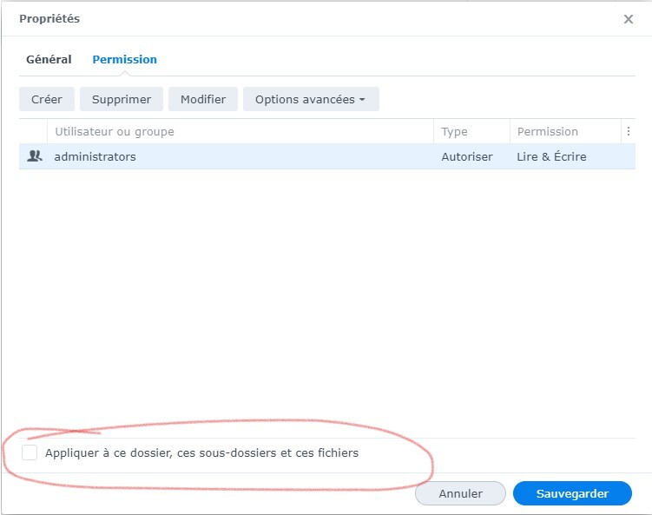Open the column options three-dot menu
Screen dimensions: 652x515
click(629, 131)
